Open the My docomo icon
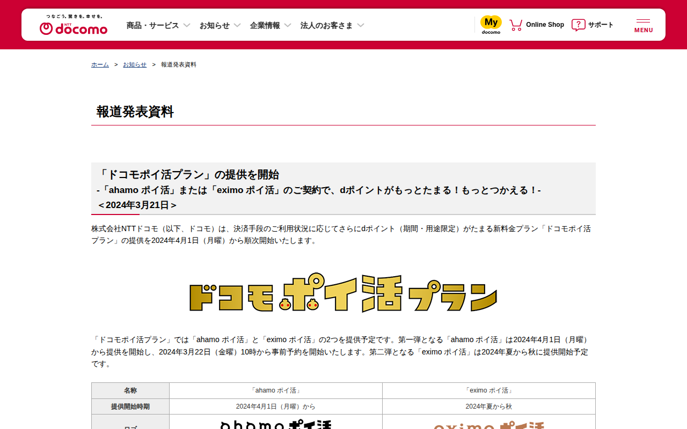This screenshot has width=687, height=429. coord(491,25)
